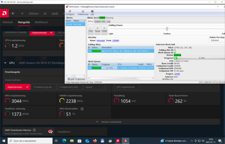Click news widget A Farkas Bertalan-szt...
This screenshot has height=144, width=225.
tap(174, 141)
